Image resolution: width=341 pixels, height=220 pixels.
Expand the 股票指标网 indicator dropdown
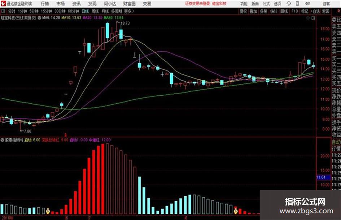[x=2, y=140]
